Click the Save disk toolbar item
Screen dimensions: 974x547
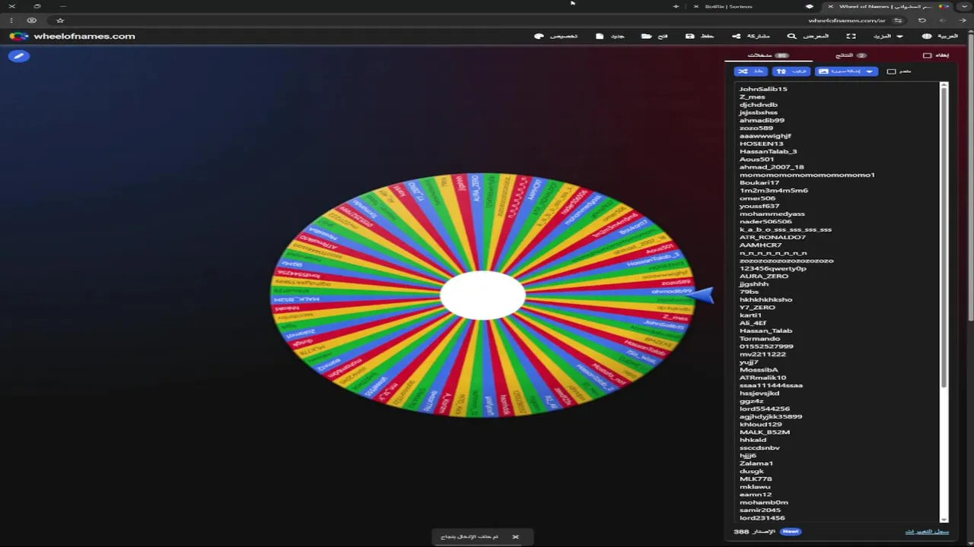pyautogui.click(x=700, y=36)
